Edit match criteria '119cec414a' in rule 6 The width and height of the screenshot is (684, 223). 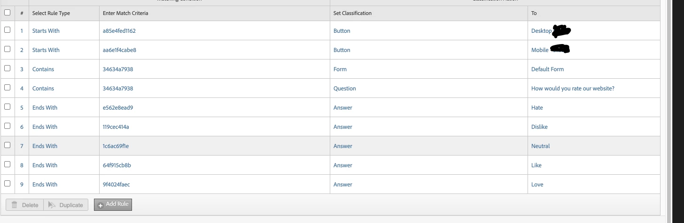116,127
